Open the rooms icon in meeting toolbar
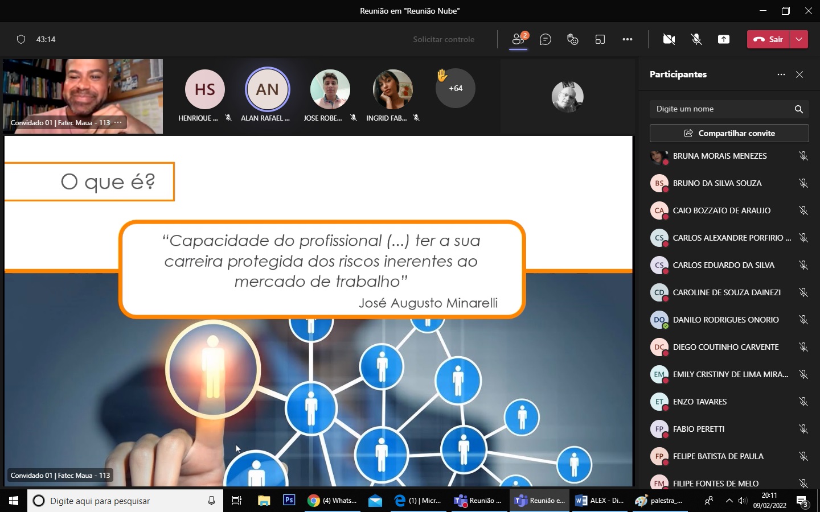Viewport: 820px width, 512px height. (600, 39)
